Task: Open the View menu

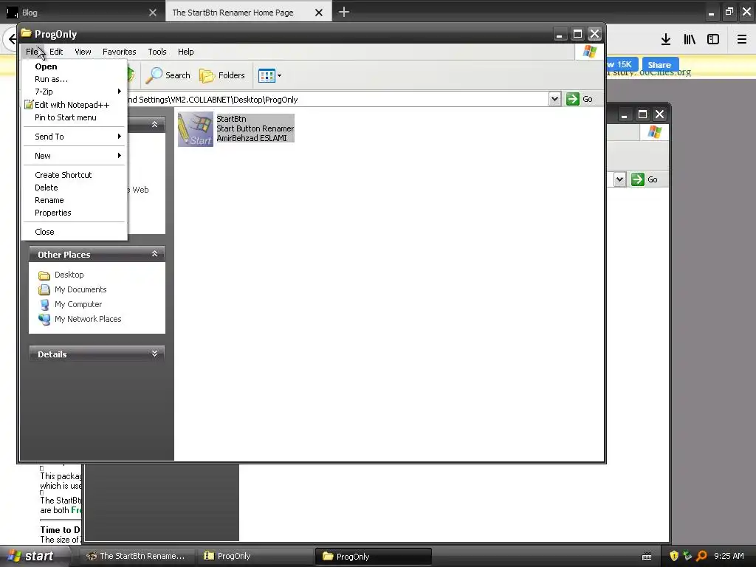Action: click(x=83, y=52)
